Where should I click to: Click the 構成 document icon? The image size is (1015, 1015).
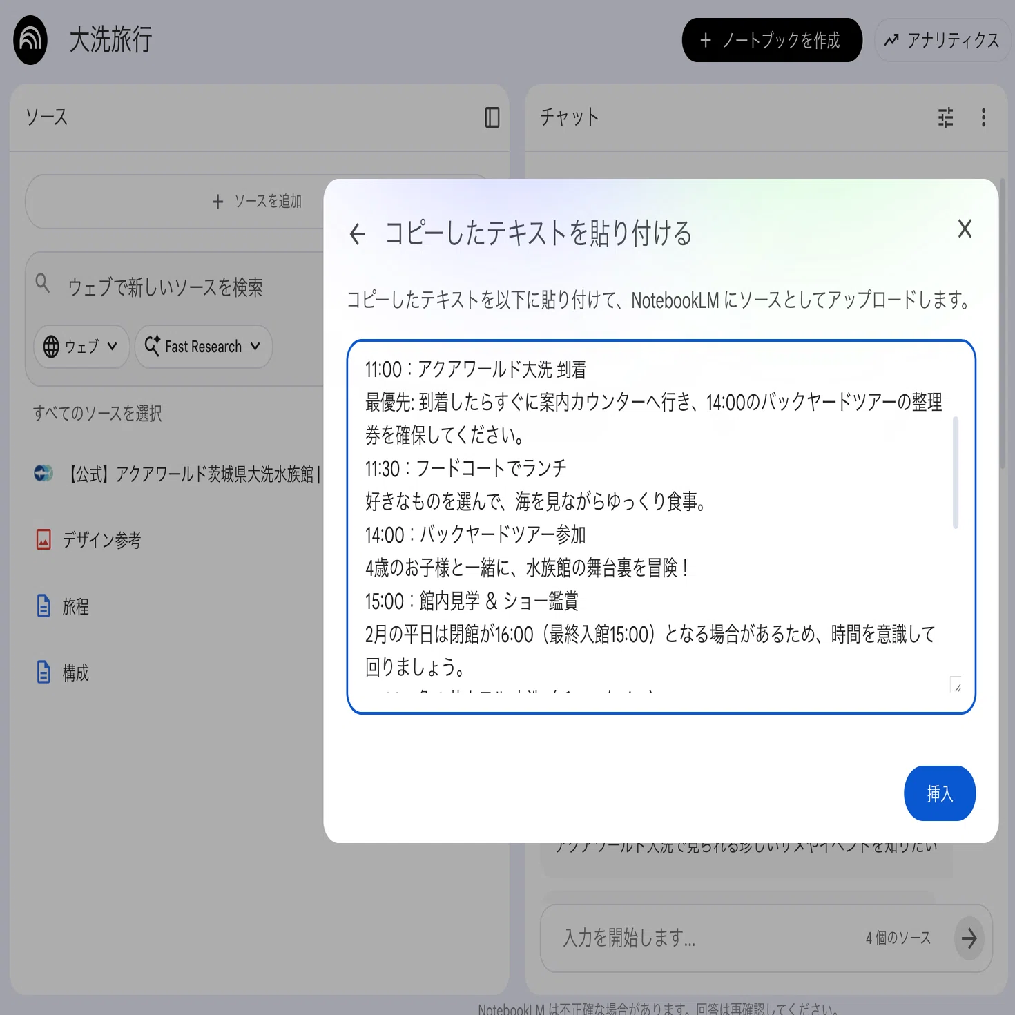43,672
